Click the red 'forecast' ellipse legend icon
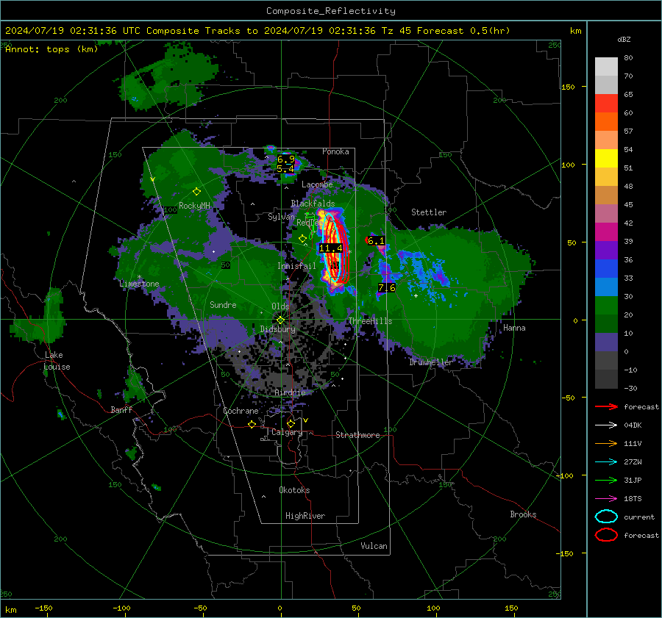The height and width of the screenshot is (618, 662). click(x=606, y=535)
